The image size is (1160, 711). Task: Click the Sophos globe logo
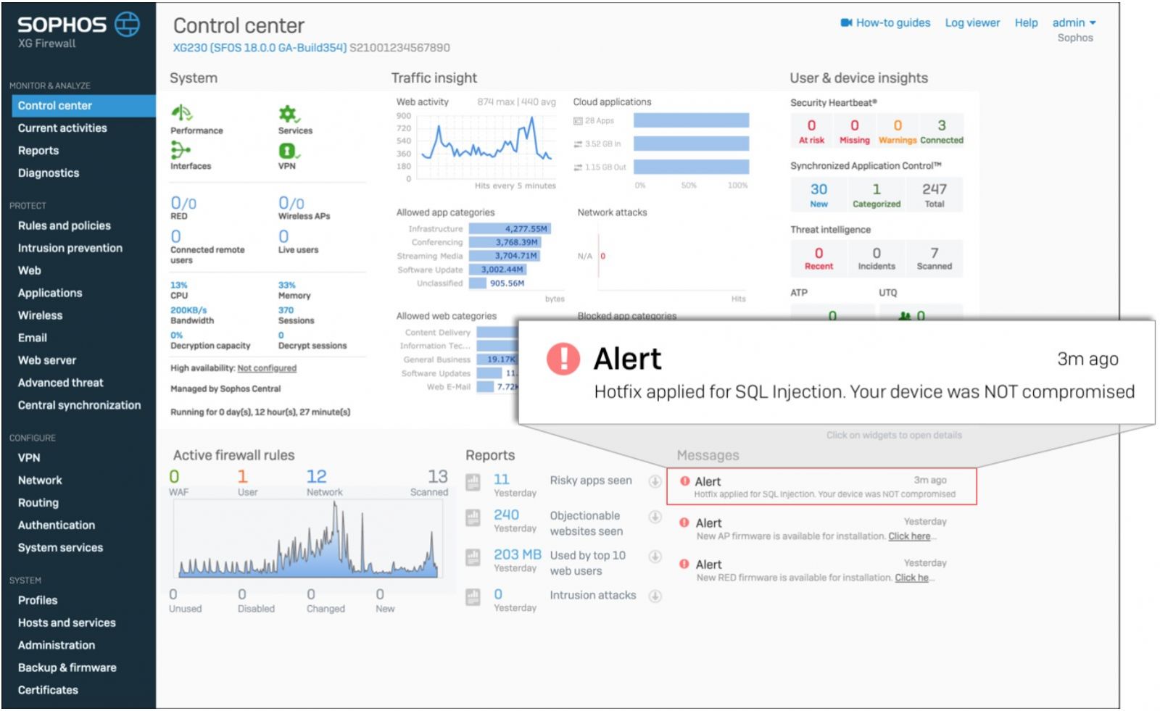tap(127, 24)
